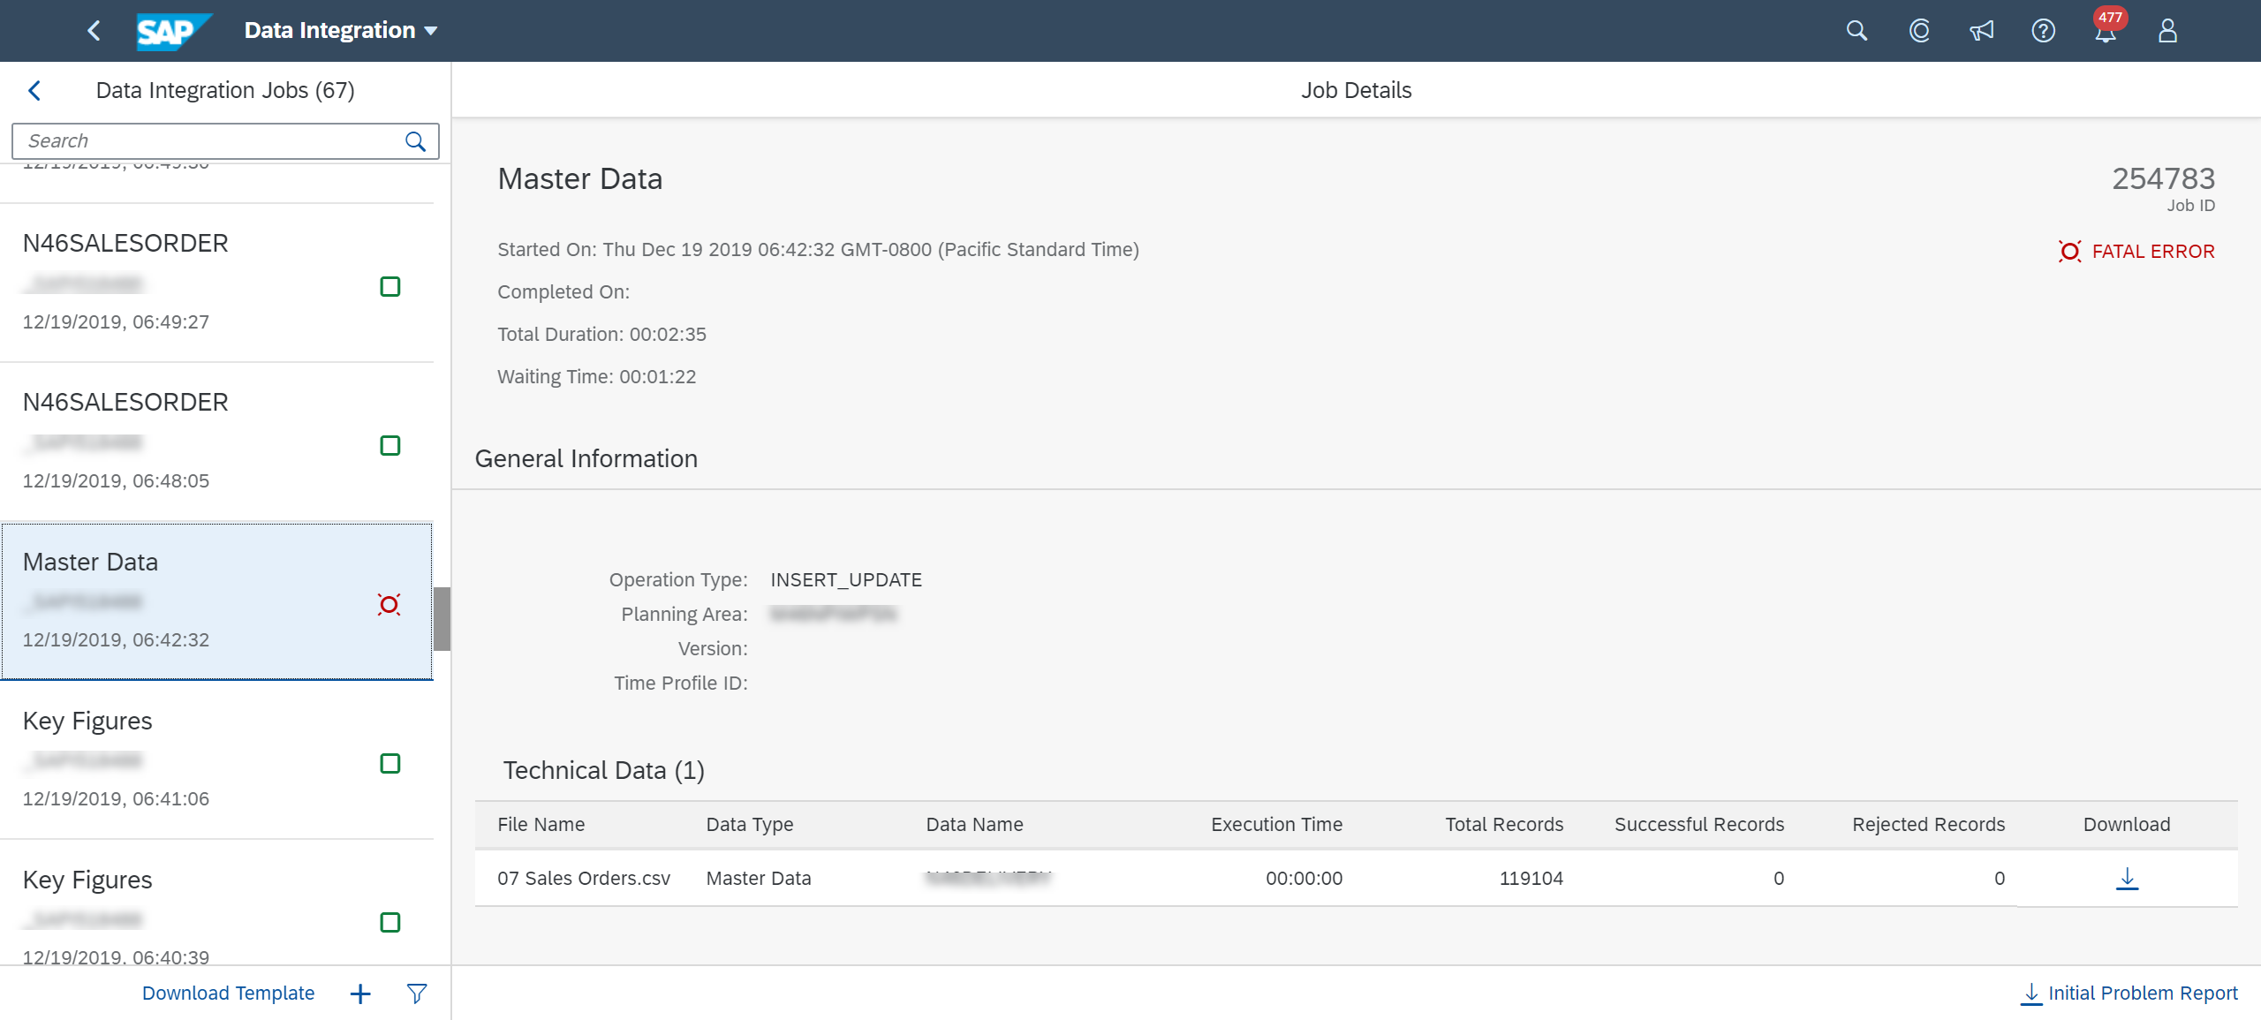
Task: Click the FATAL ERROR status icon
Action: tap(2071, 251)
